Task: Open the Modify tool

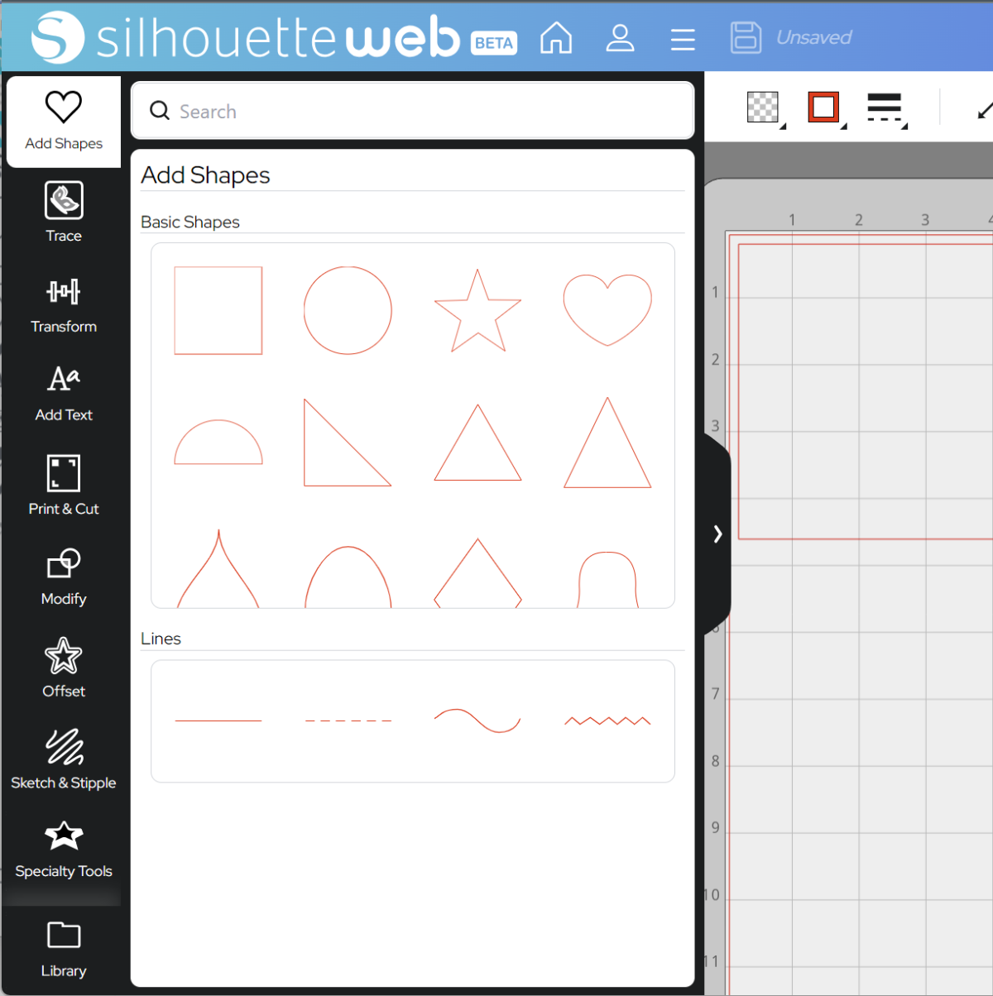Action: click(x=64, y=577)
